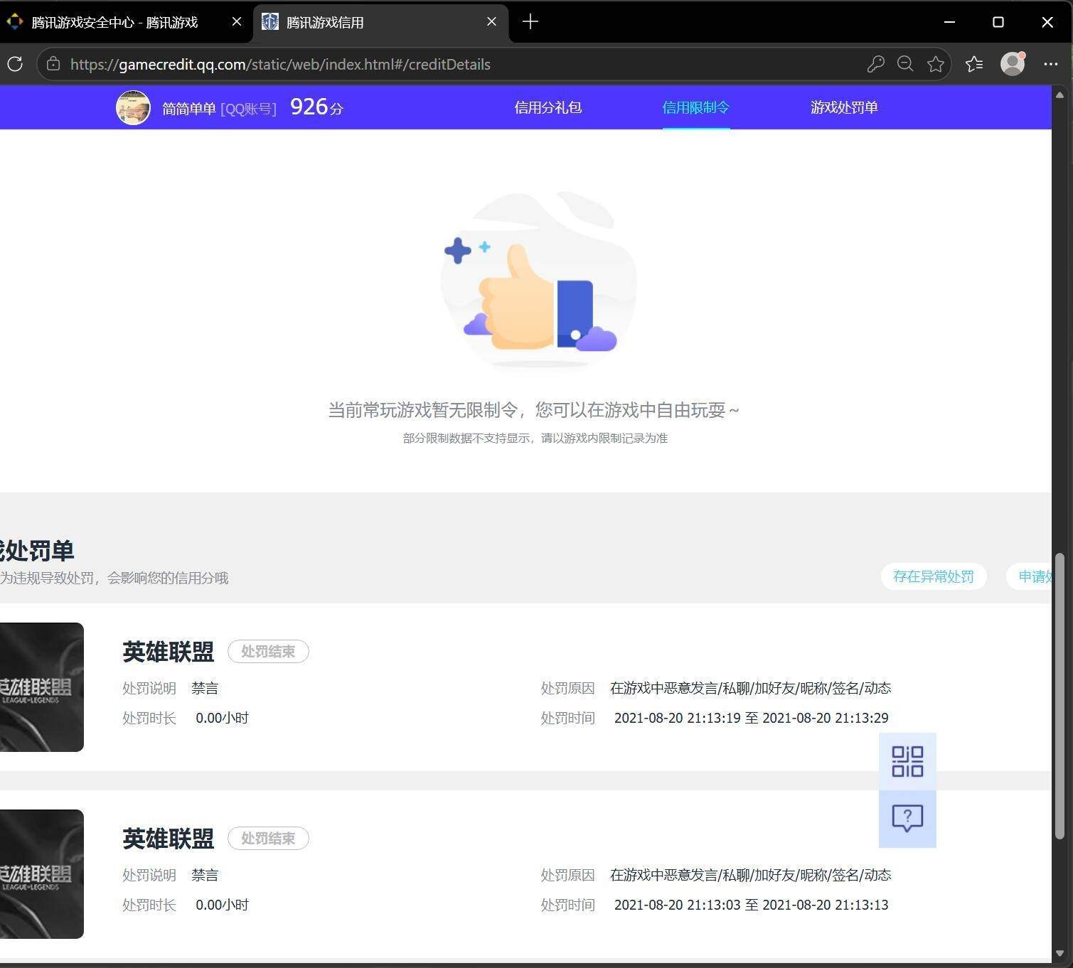Add page to favorites star icon
Screen dimensions: 1073x968
point(936,64)
